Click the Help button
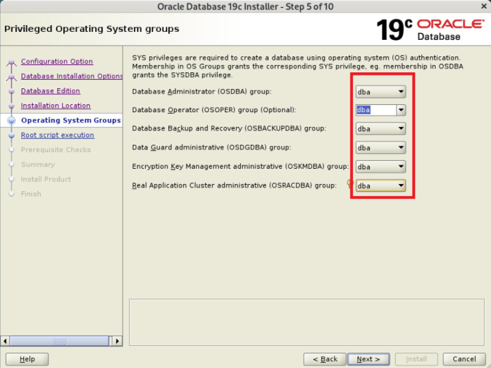Image resolution: width=491 pixels, height=368 pixels. coord(27,359)
